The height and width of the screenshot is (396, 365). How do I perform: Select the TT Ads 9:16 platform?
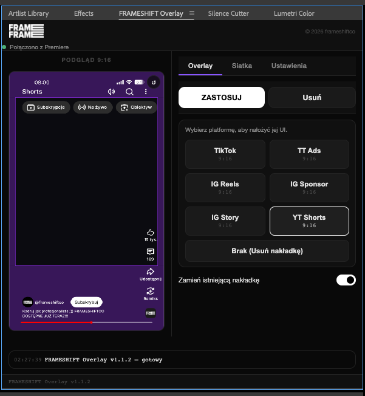click(x=309, y=154)
